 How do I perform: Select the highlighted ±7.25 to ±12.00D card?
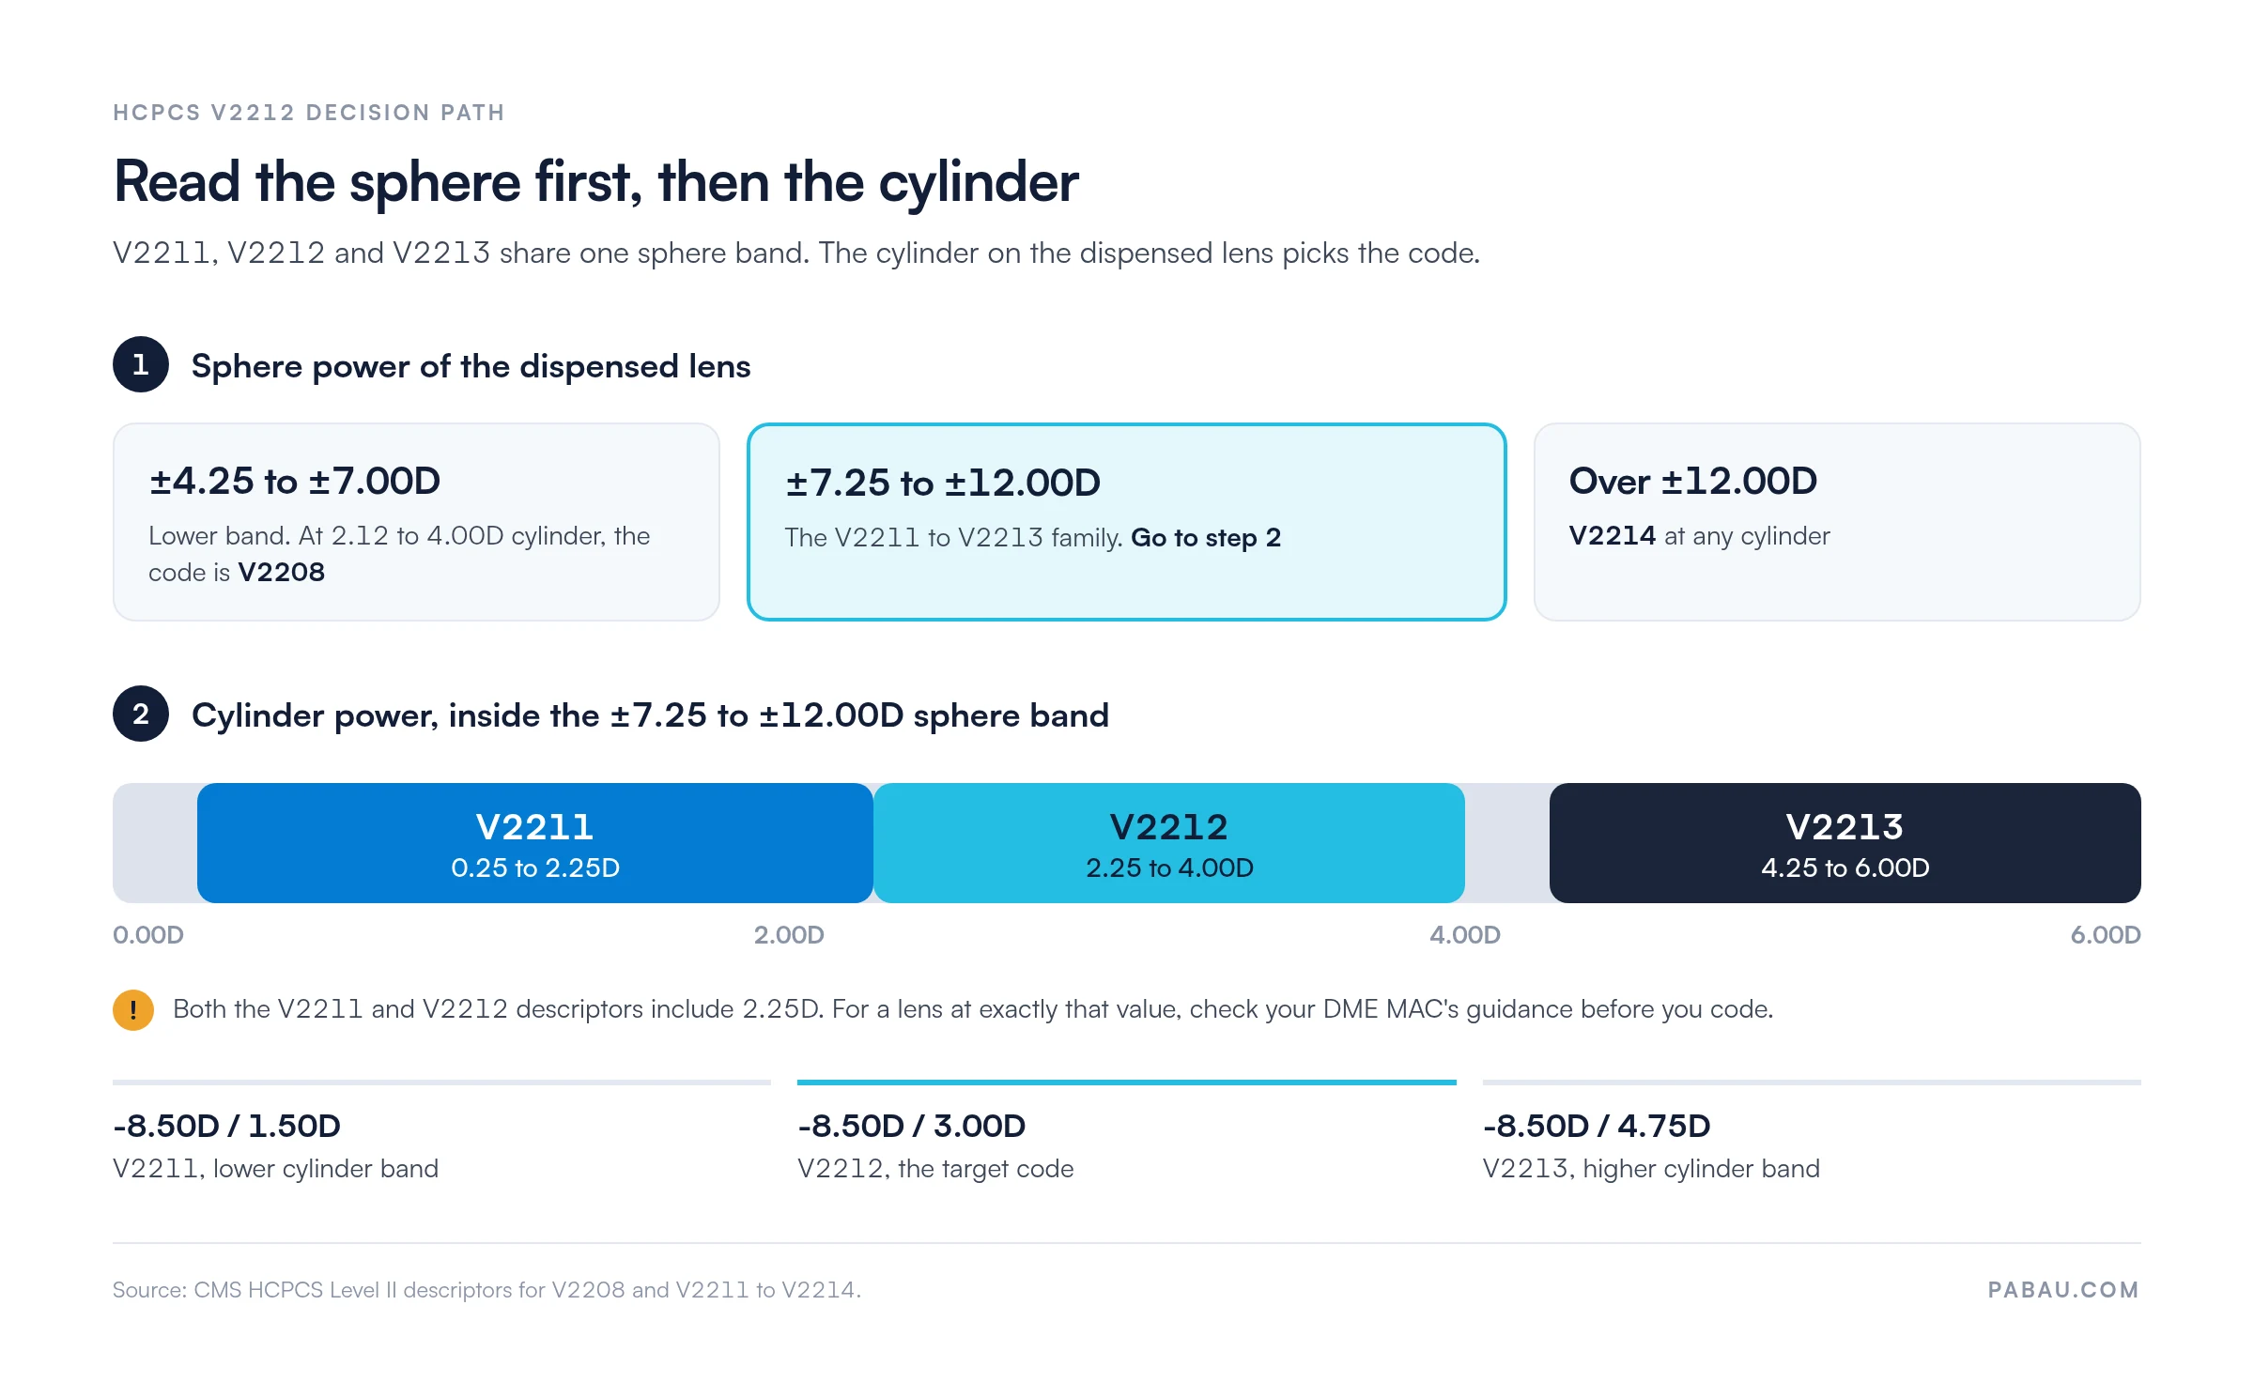pos(1127,522)
